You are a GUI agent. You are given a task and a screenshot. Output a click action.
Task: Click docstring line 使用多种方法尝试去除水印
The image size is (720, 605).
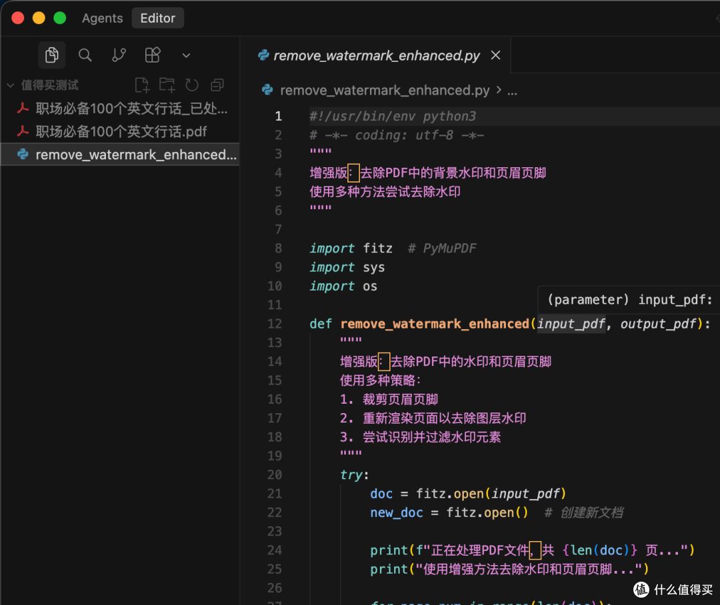click(x=385, y=192)
